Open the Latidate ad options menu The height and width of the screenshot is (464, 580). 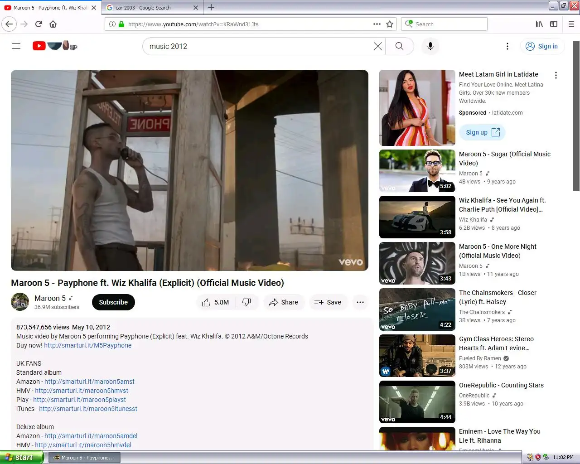[556, 76]
